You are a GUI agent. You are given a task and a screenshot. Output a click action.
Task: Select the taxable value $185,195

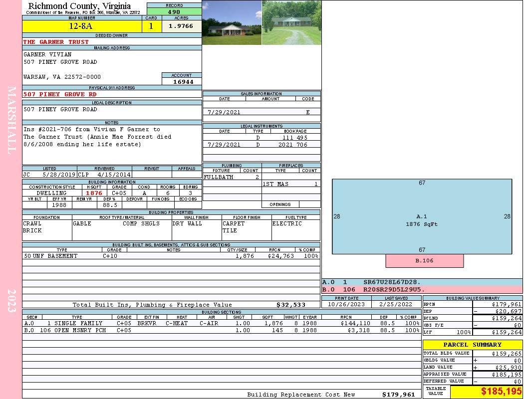[x=486, y=392]
